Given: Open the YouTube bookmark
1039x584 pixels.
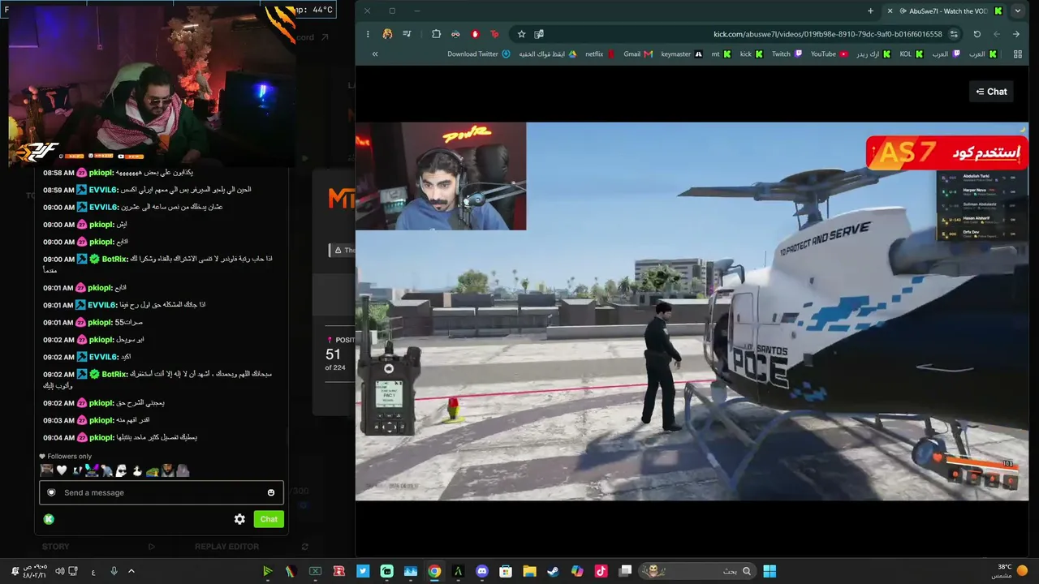Looking at the screenshot, I should pos(830,54).
